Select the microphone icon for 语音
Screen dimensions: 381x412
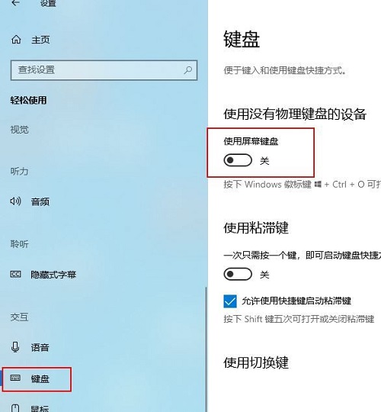click(x=15, y=347)
